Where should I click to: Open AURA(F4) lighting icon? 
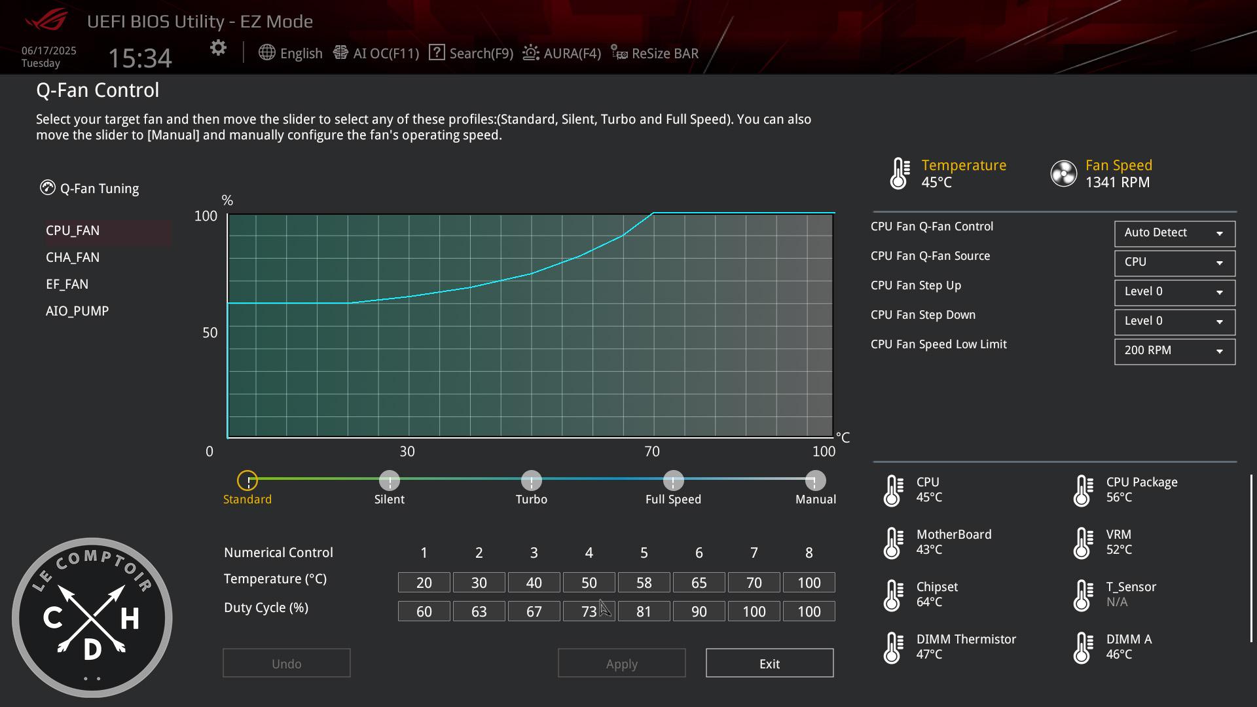(531, 53)
